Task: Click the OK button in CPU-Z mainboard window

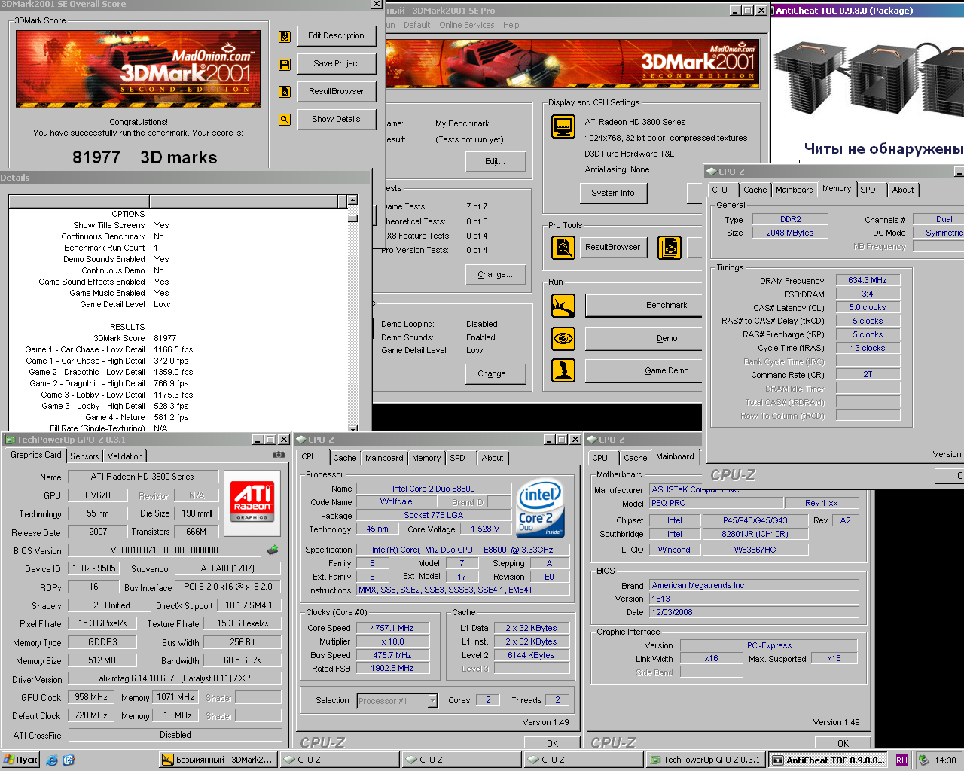Action: (x=843, y=743)
